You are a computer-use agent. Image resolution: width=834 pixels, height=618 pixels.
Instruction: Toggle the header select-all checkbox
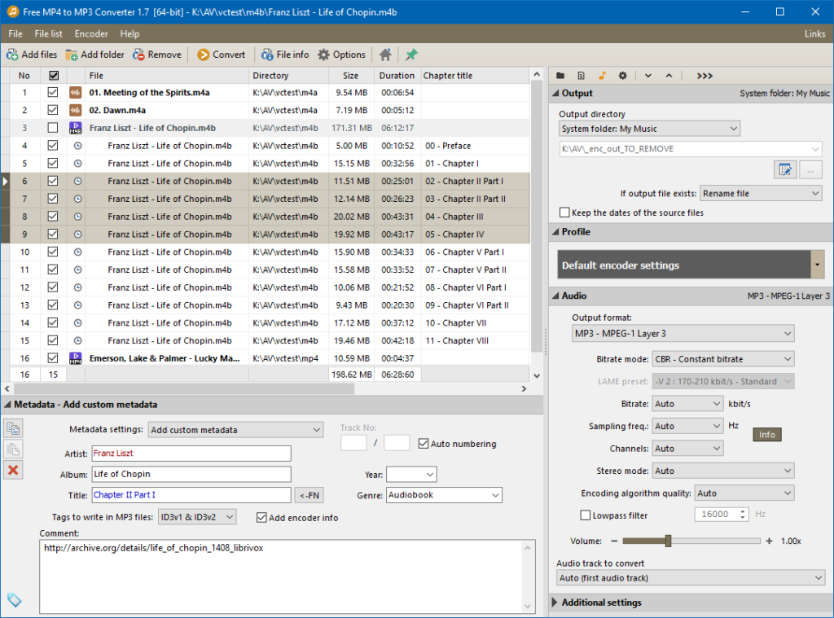coord(54,76)
